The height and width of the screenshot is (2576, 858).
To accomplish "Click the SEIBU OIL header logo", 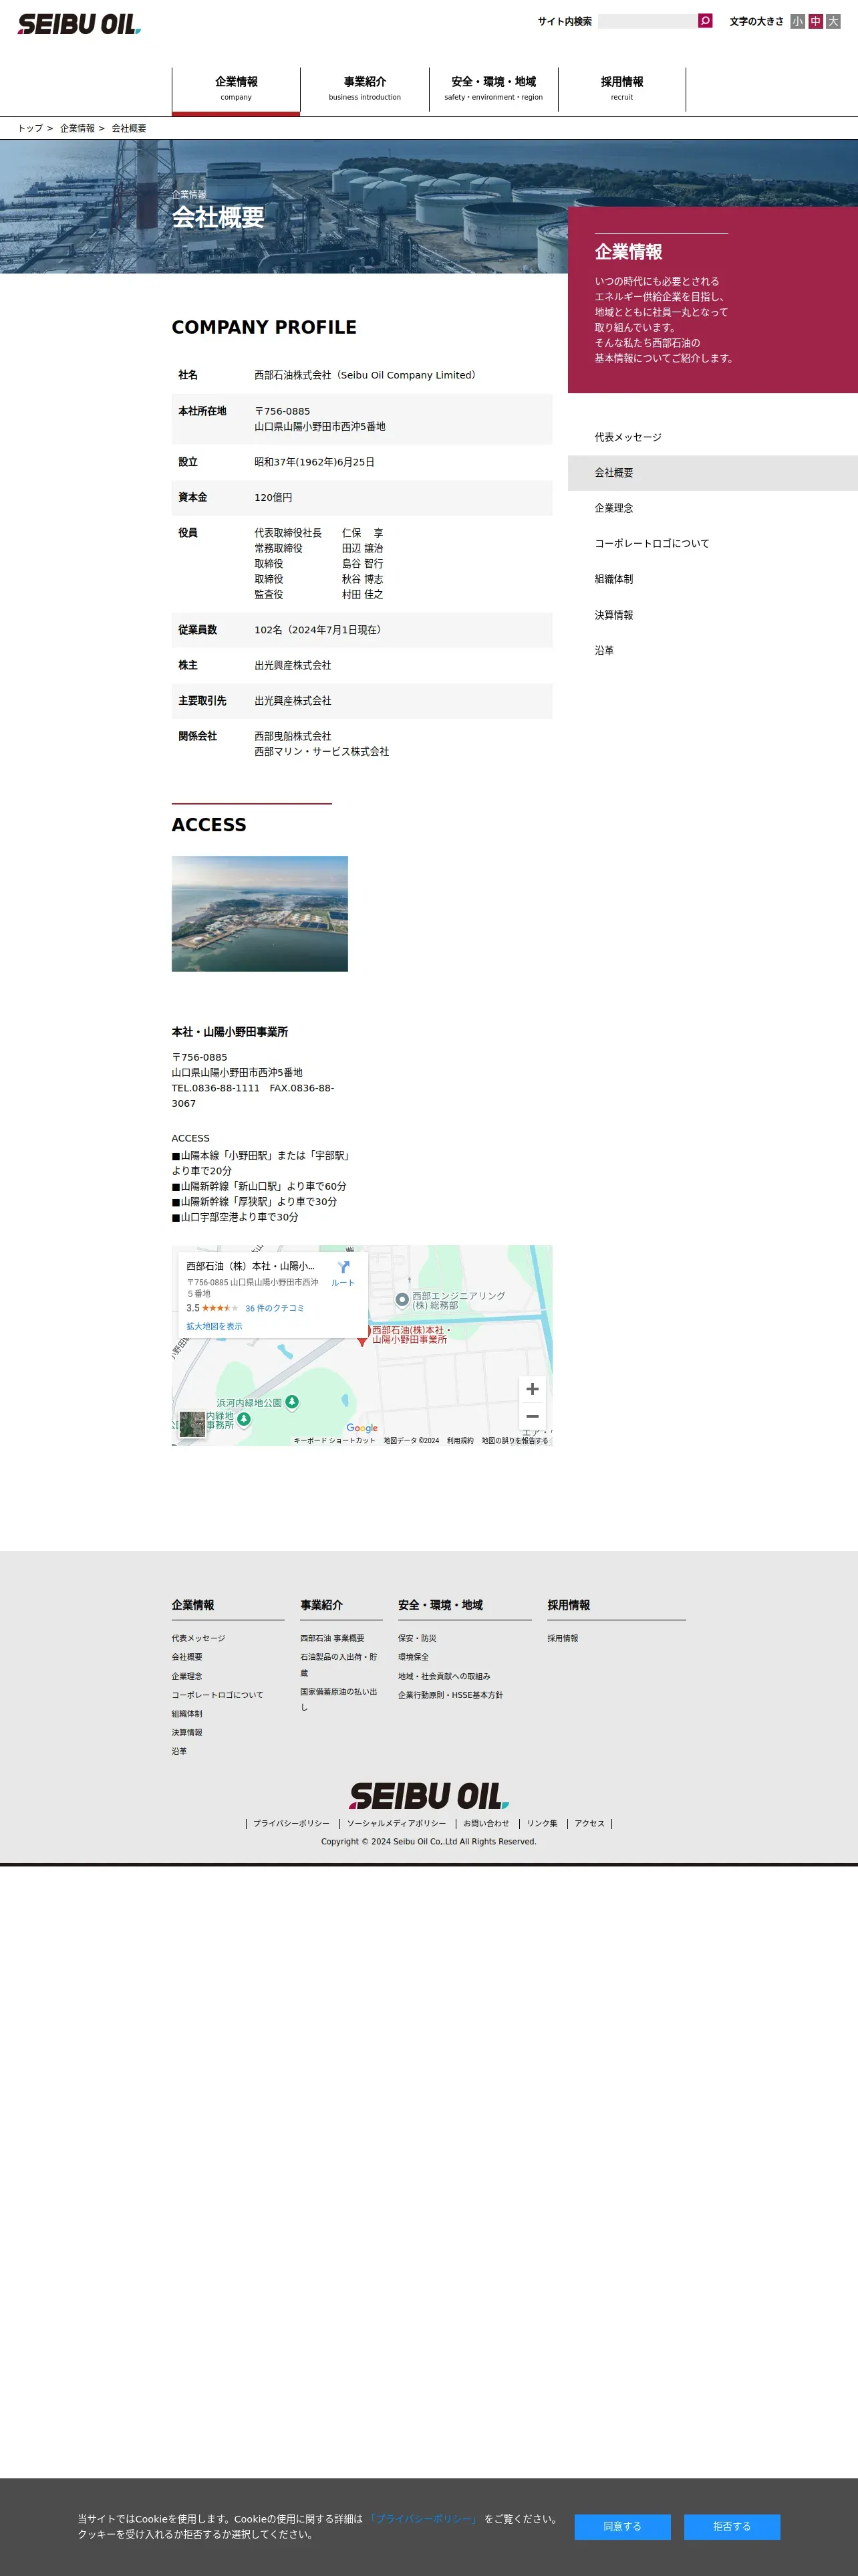I will [x=79, y=24].
